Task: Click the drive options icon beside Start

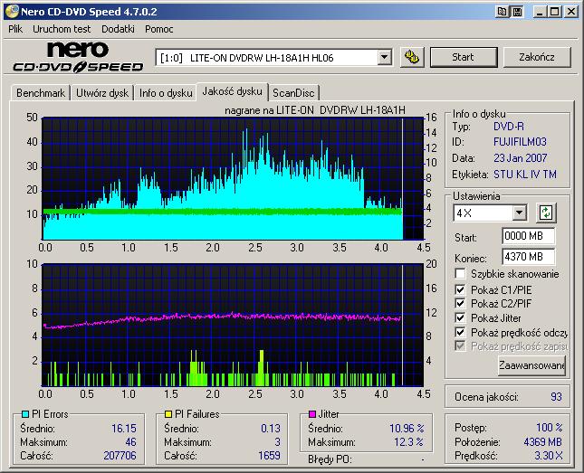Action: pyautogui.click(x=412, y=57)
